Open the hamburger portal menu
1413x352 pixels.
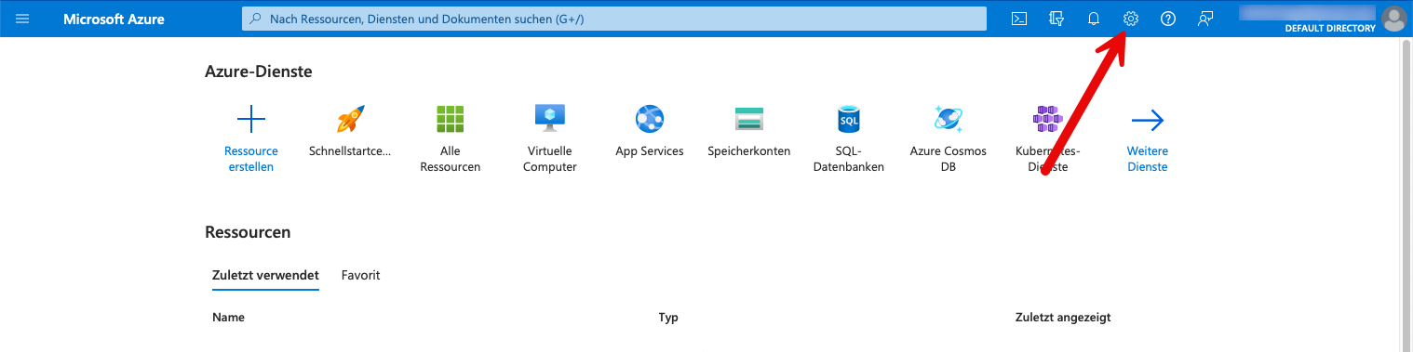pyautogui.click(x=22, y=19)
